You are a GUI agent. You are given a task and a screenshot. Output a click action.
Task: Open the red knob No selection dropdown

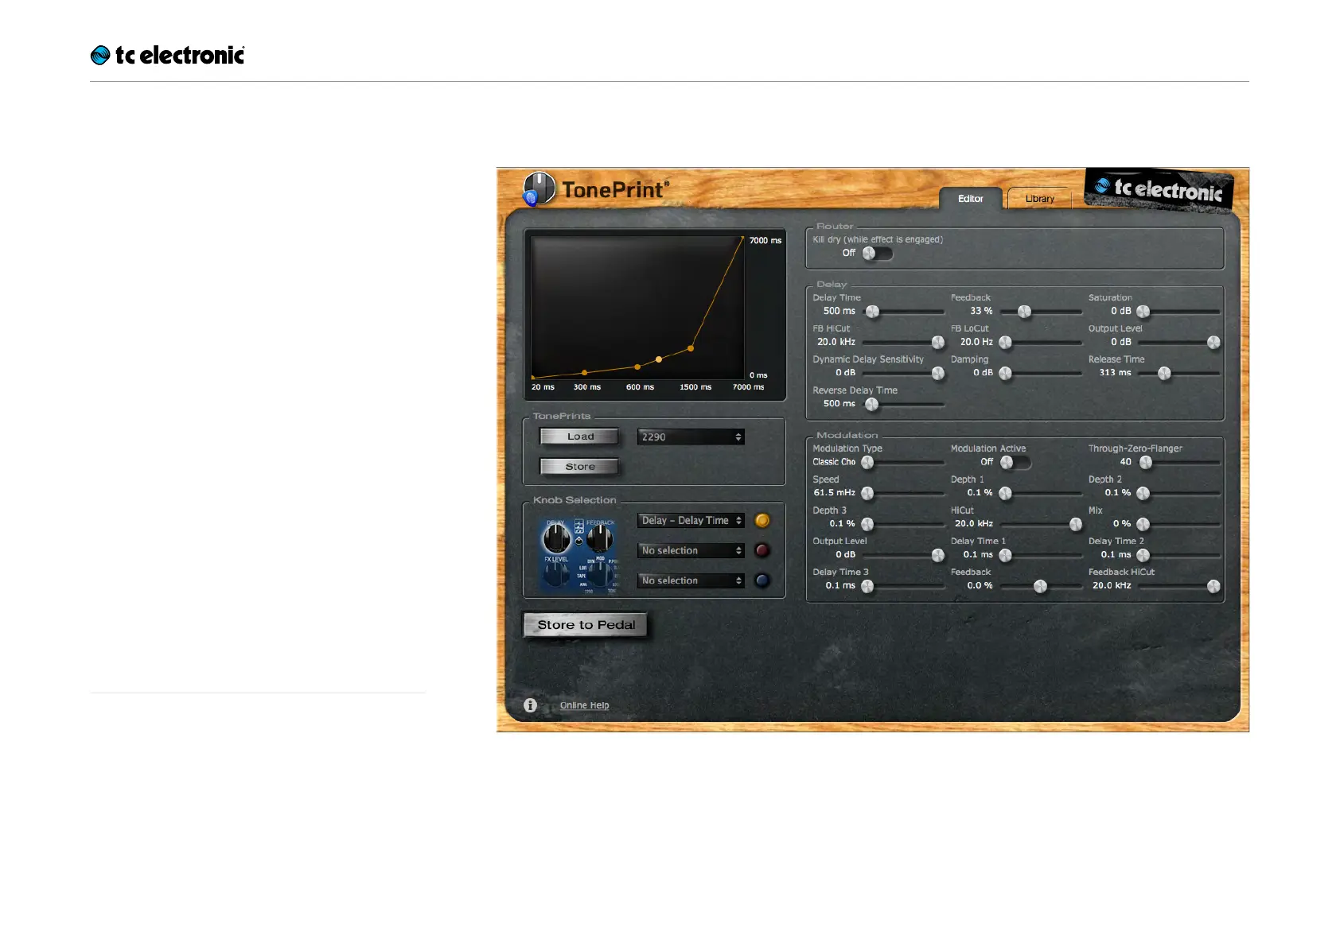point(691,550)
